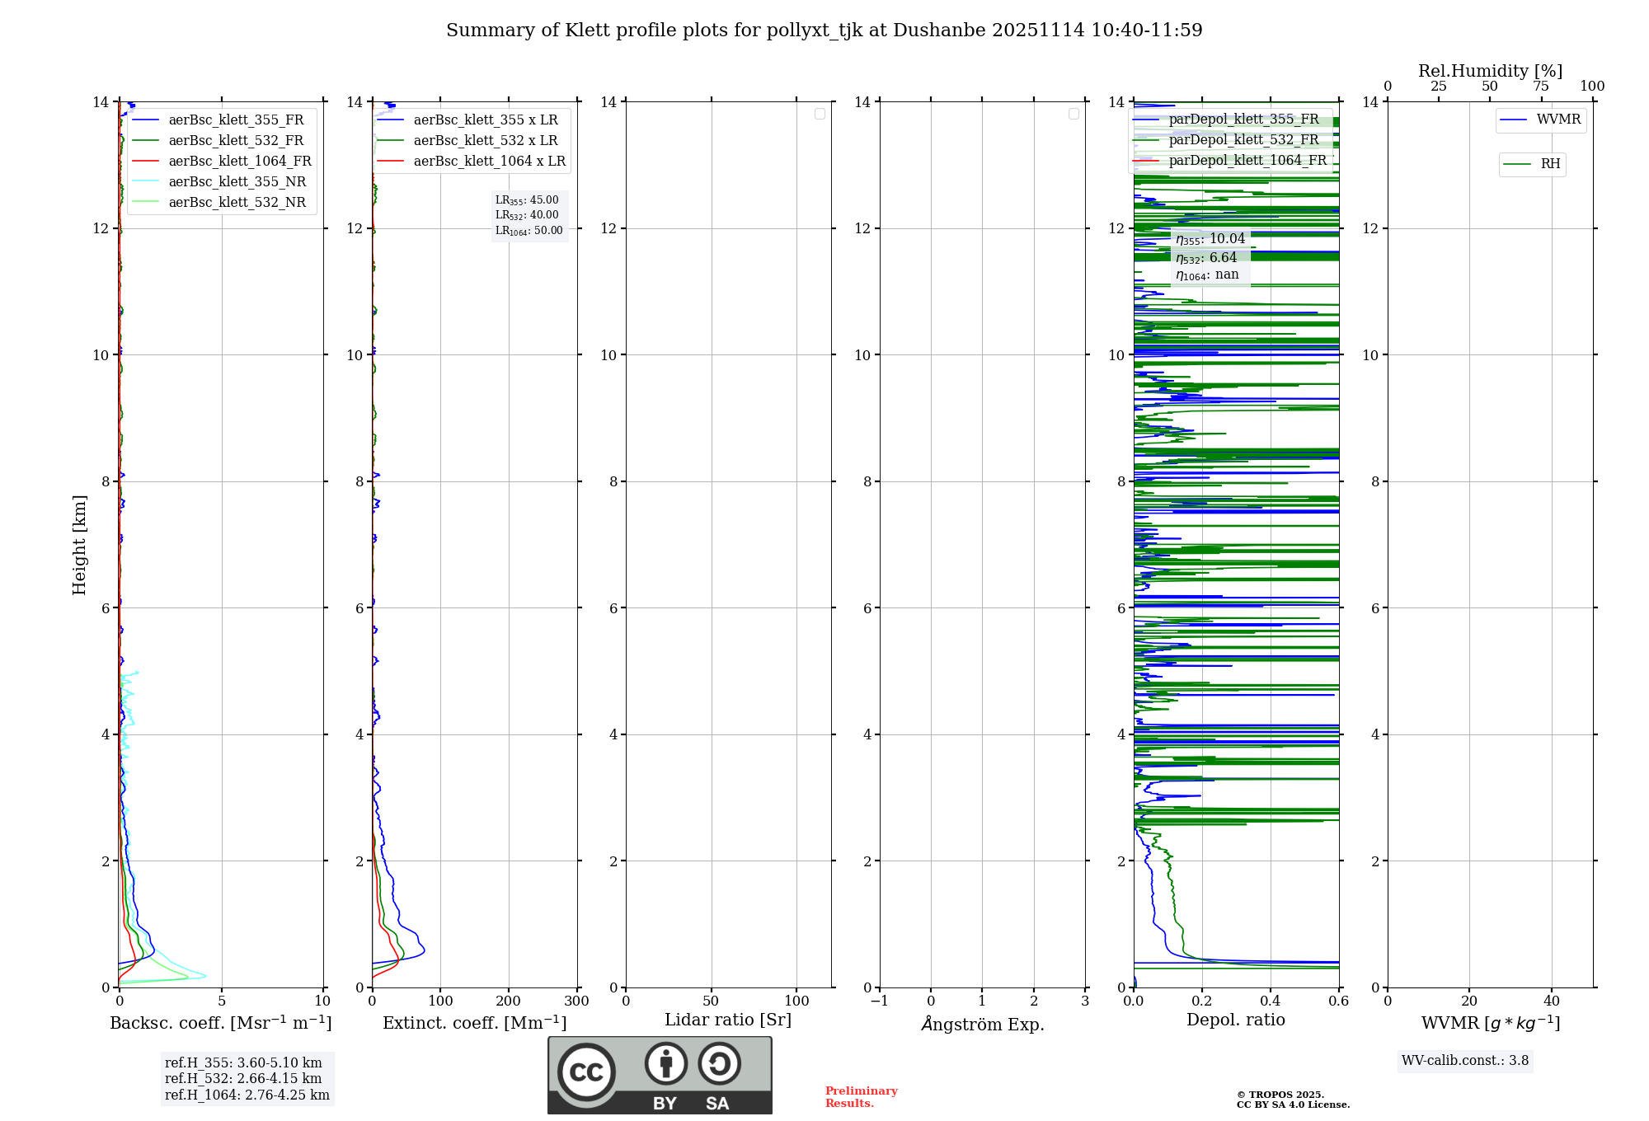Click the WVMR legend entry

tap(1557, 120)
